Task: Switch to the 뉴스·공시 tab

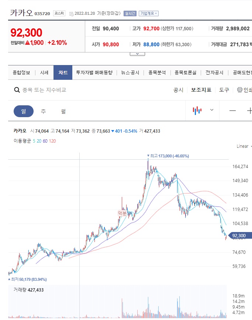Action: click(x=130, y=72)
